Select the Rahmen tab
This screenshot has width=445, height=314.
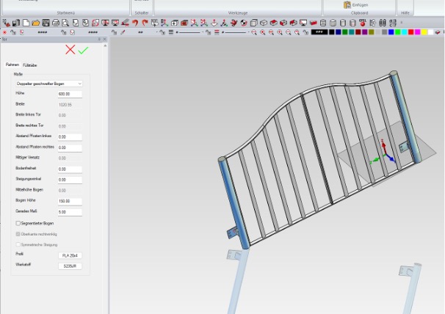point(12,65)
